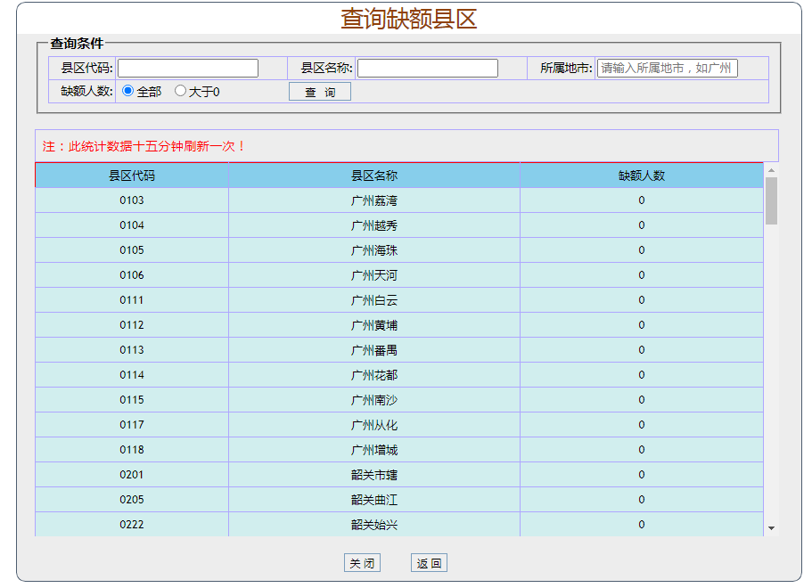Click county code 0115 cell
This screenshot has width=812, height=588.
(x=132, y=400)
